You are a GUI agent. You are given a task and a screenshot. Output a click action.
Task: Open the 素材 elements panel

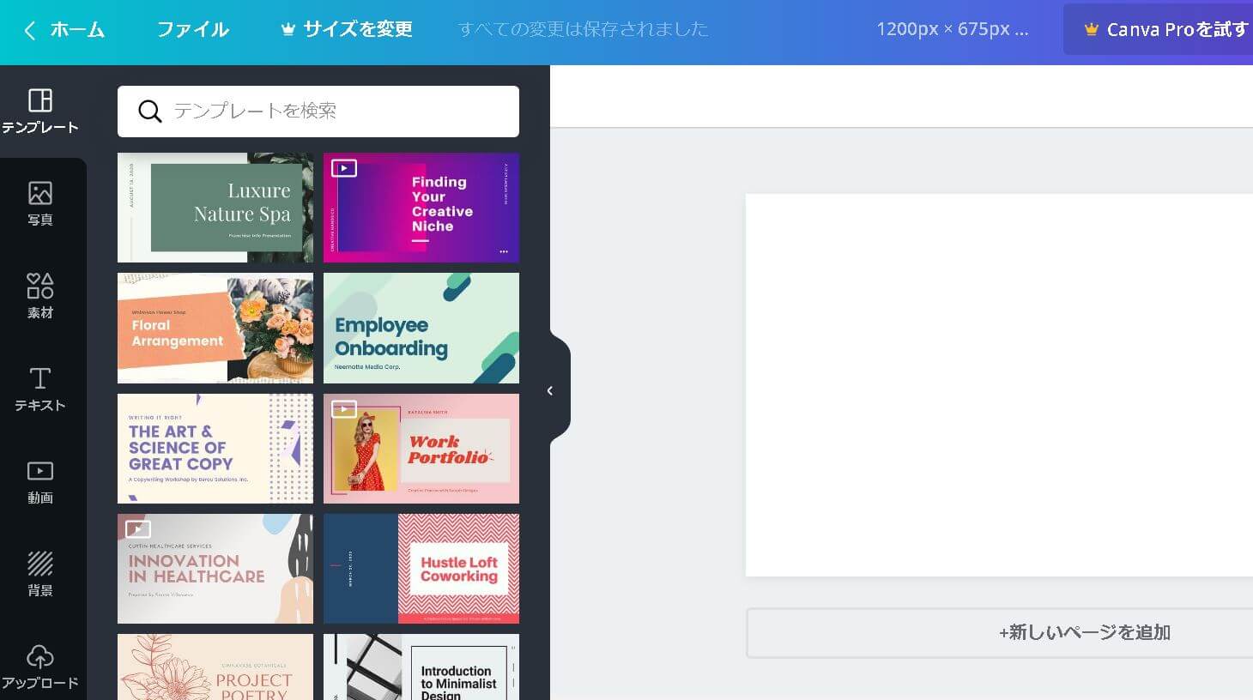(x=40, y=297)
